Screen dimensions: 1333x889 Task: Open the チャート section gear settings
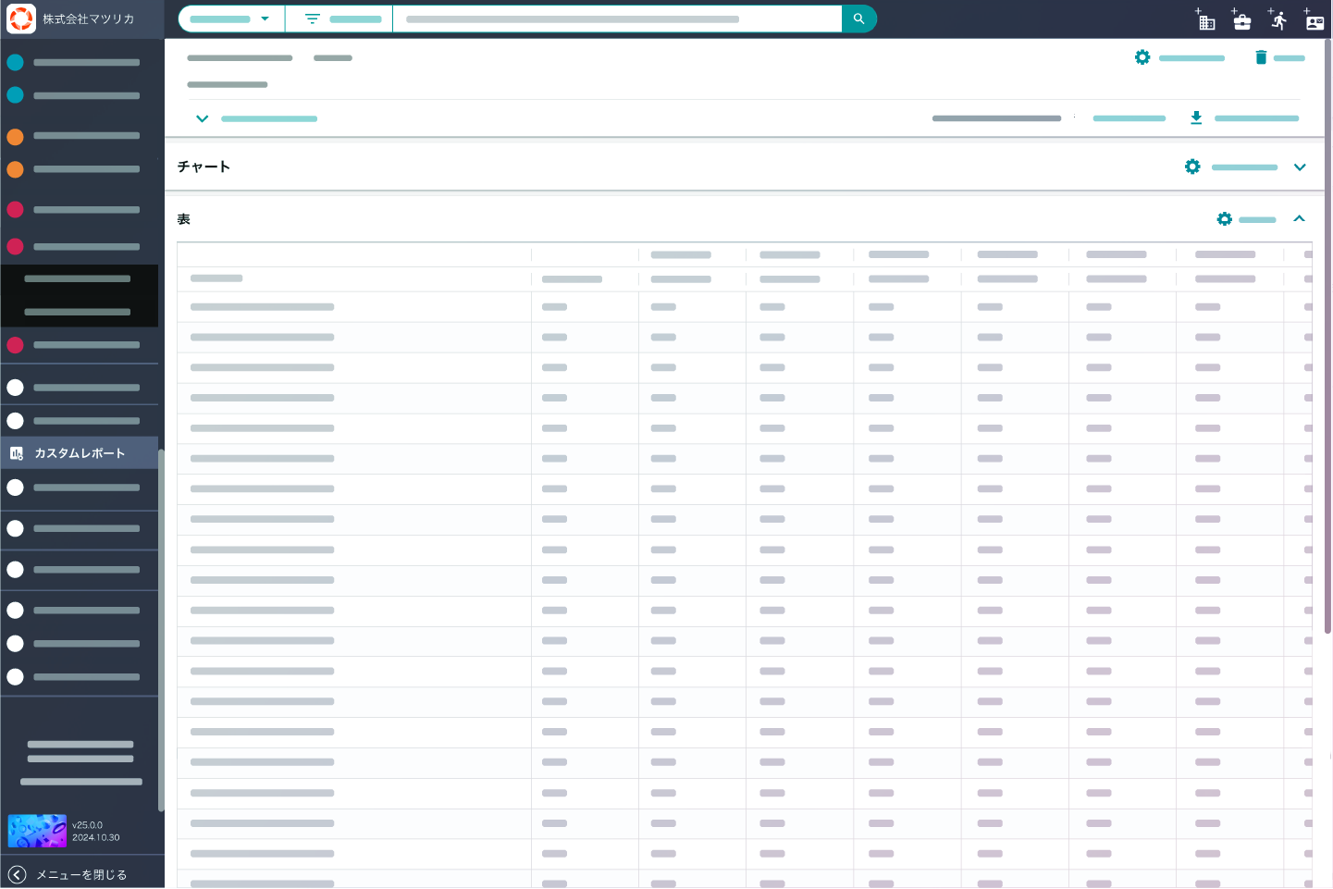pos(1192,167)
